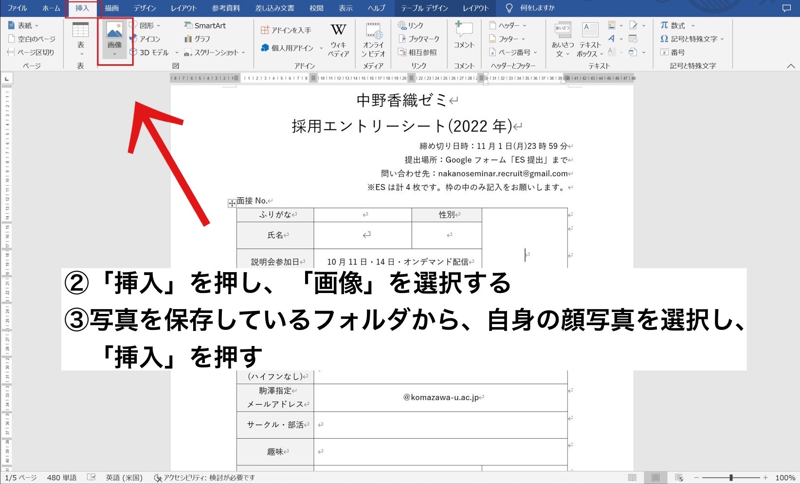Expand the 3D モデル dropdown arrow
Screen dimensions: 800x484
point(177,52)
